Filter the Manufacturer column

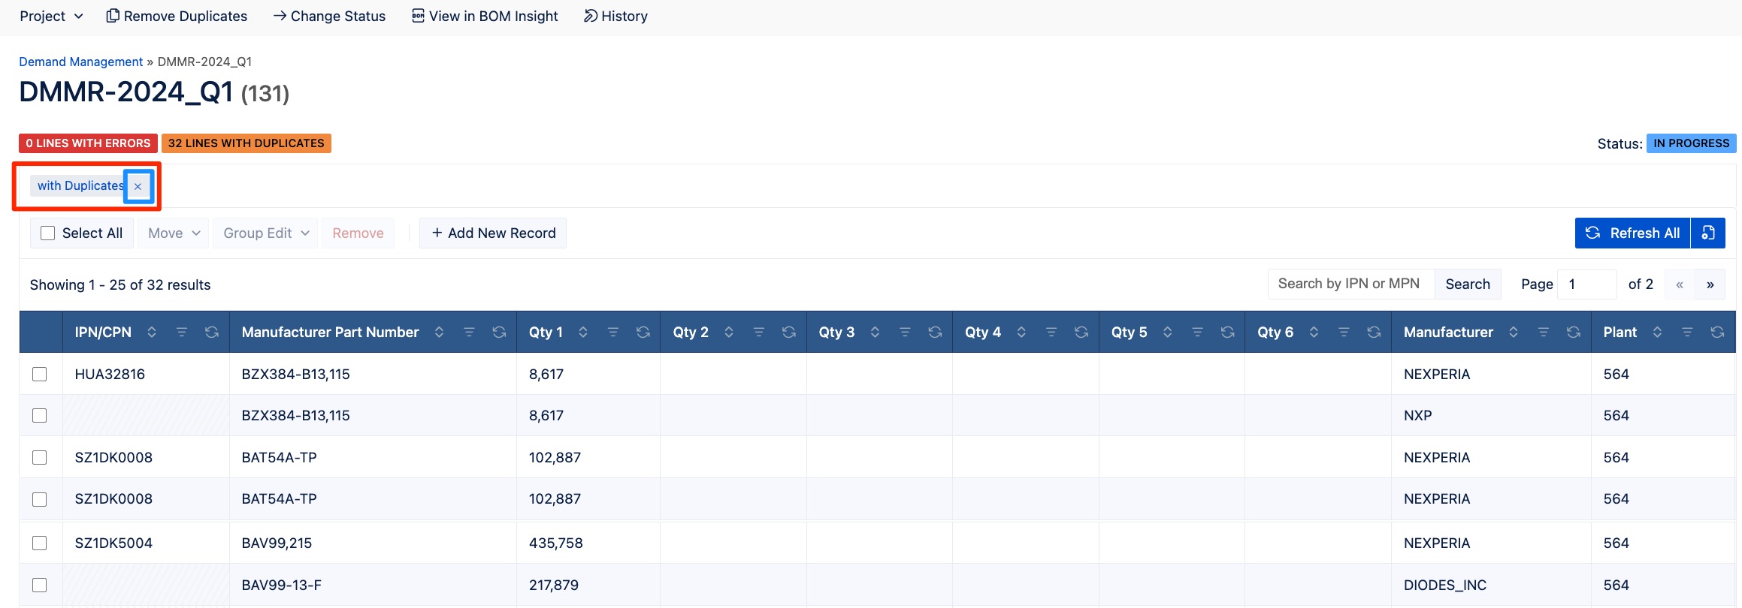[1544, 332]
